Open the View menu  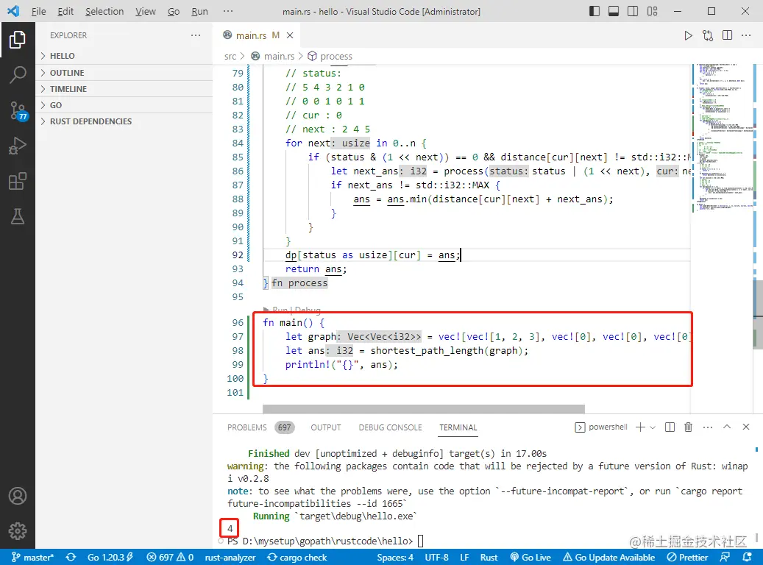tap(146, 11)
